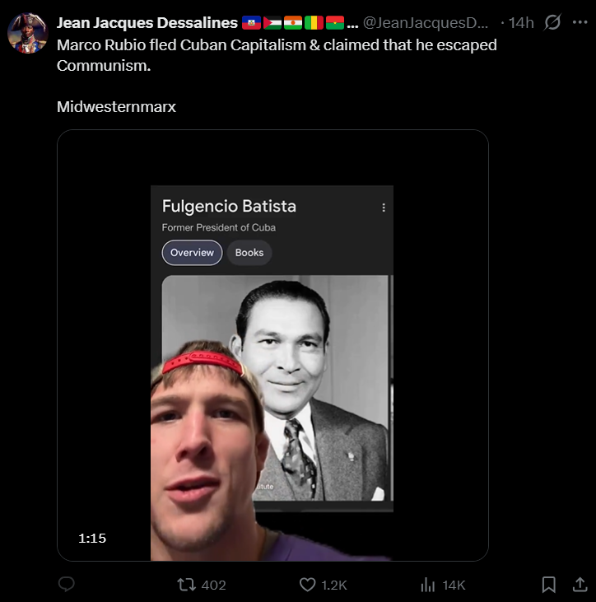Click the Grok slashed-circle icon beside timestamp

coord(553,23)
